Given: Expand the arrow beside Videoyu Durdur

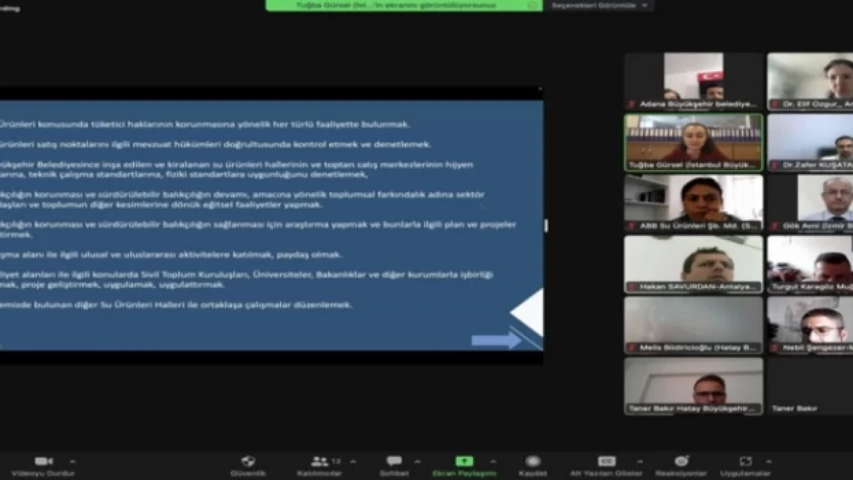Looking at the screenshot, I should coord(72,461).
